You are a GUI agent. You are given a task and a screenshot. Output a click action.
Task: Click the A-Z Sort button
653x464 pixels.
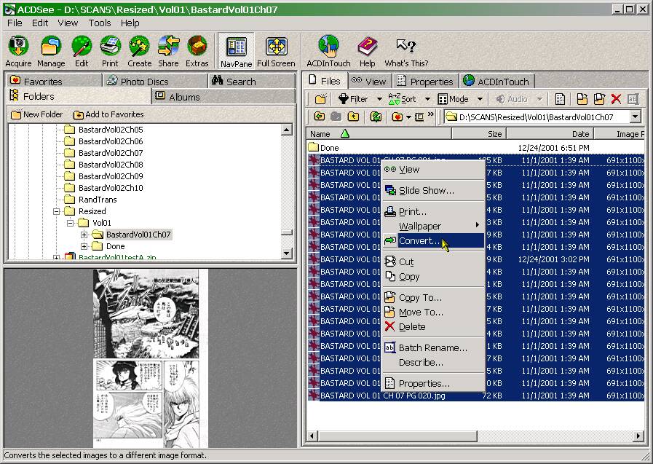click(402, 99)
